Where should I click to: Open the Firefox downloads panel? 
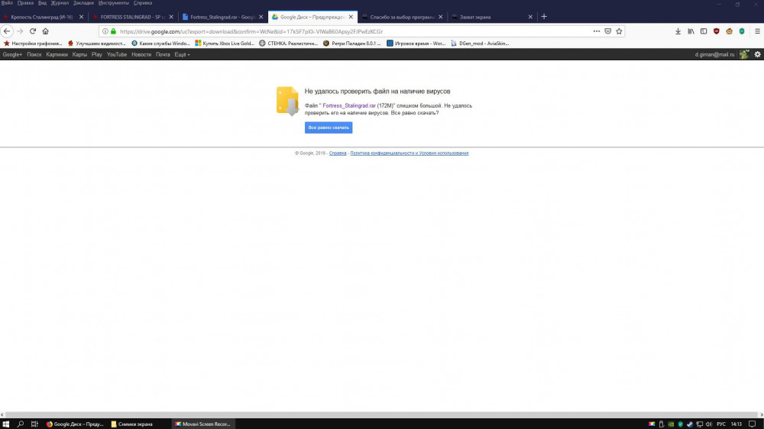(678, 31)
